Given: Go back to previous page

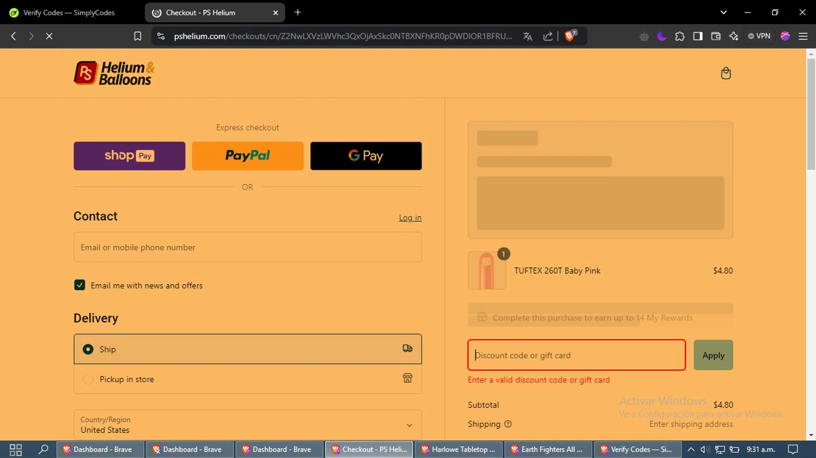Looking at the screenshot, I should click(x=14, y=36).
